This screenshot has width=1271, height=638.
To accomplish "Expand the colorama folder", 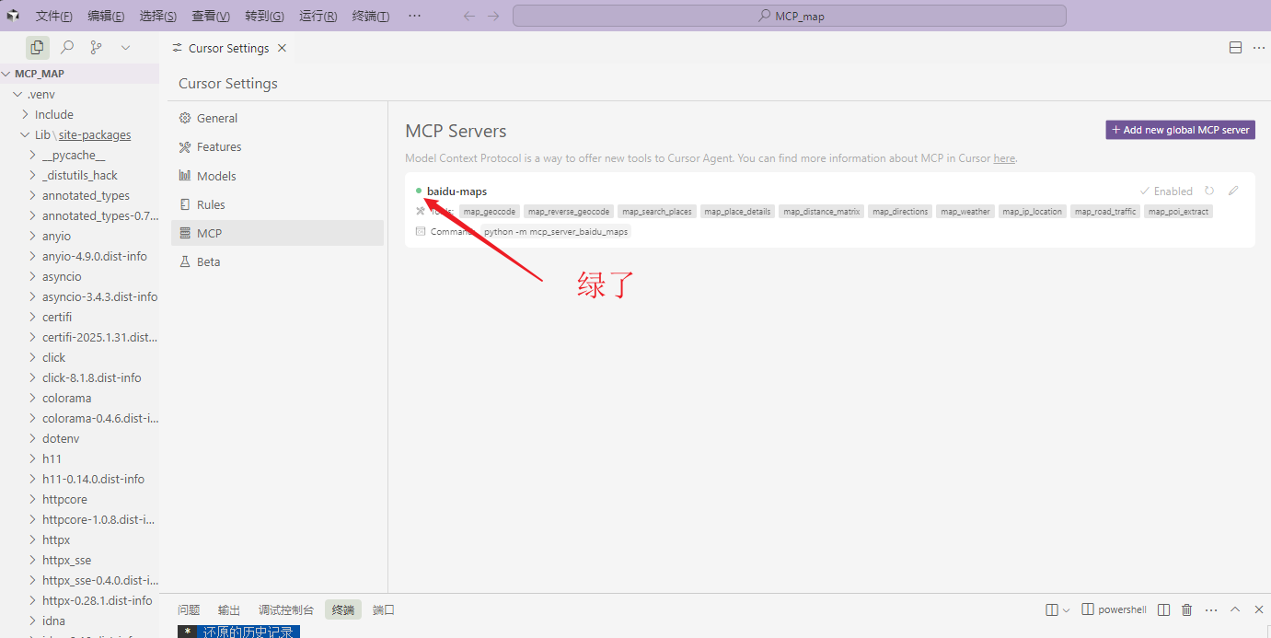I will click(79, 398).
